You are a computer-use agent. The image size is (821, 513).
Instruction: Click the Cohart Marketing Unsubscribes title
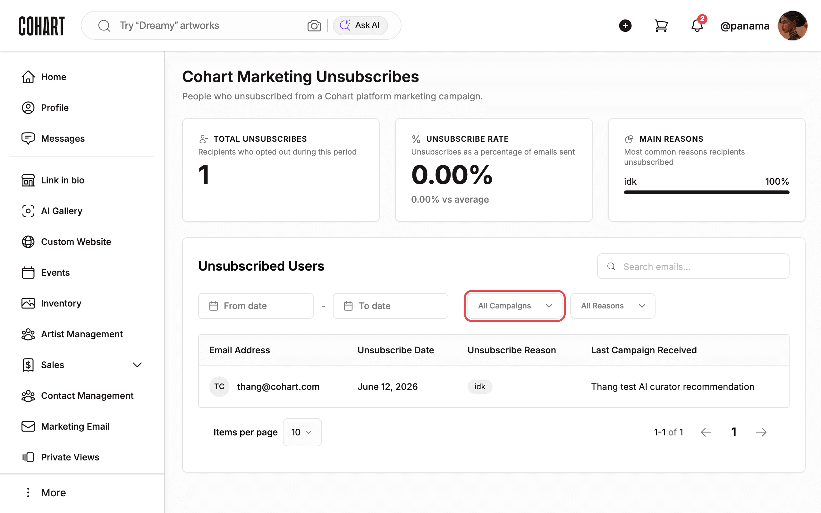point(300,77)
